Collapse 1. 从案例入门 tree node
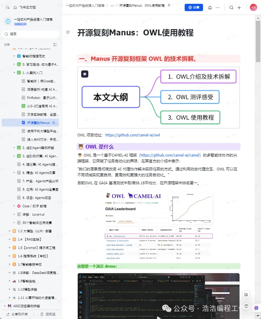The width and height of the screenshot is (261, 319). pyautogui.click(x=14, y=73)
